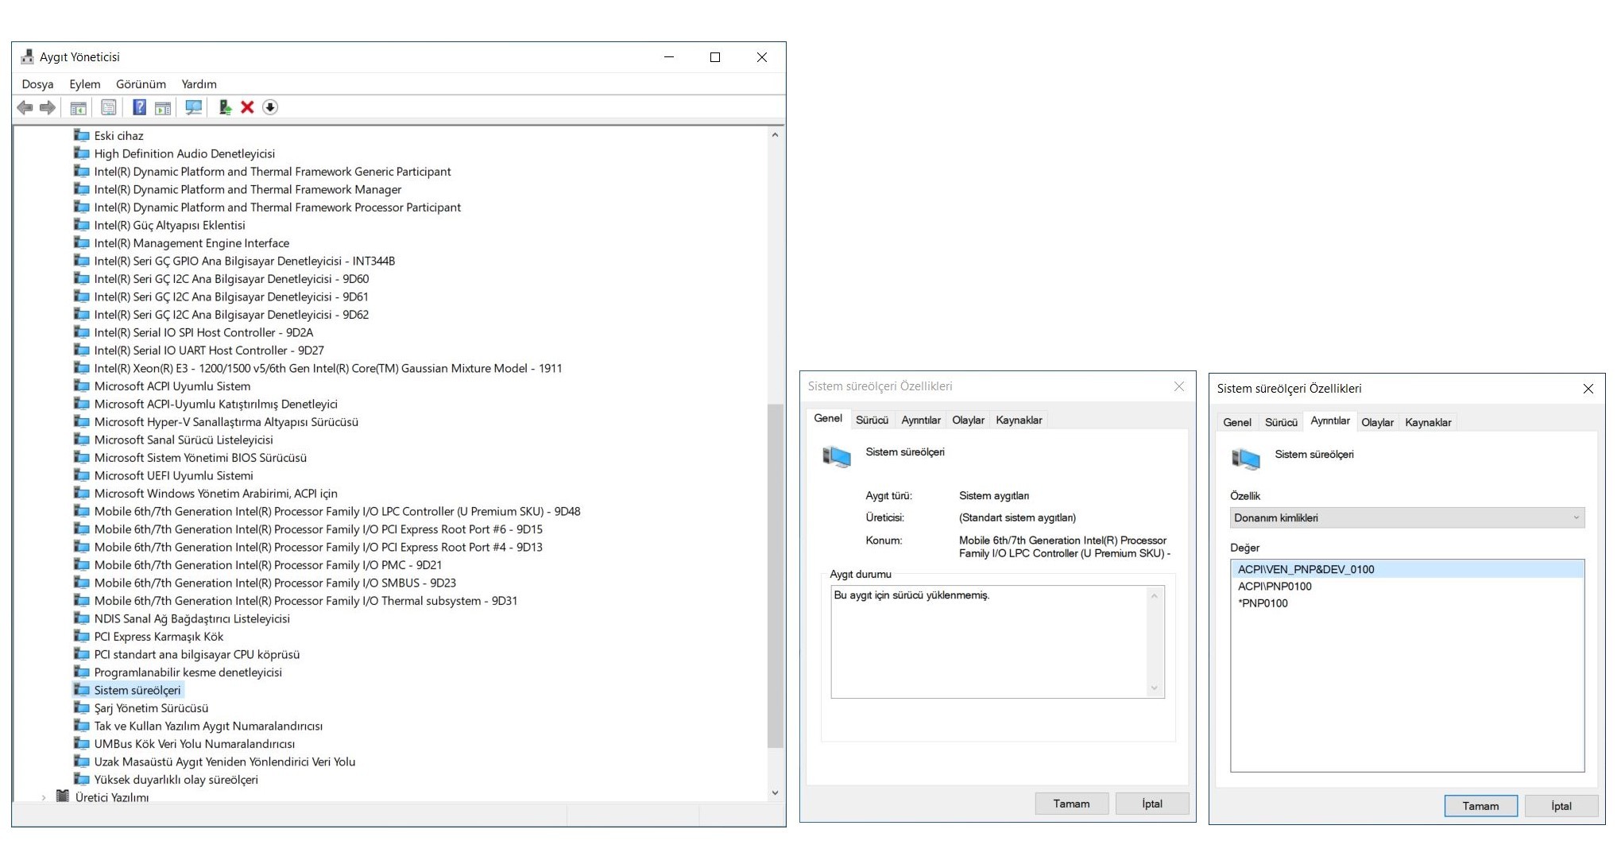
Task: Click the Update driver green arrow icon
Action: pyautogui.click(x=225, y=107)
